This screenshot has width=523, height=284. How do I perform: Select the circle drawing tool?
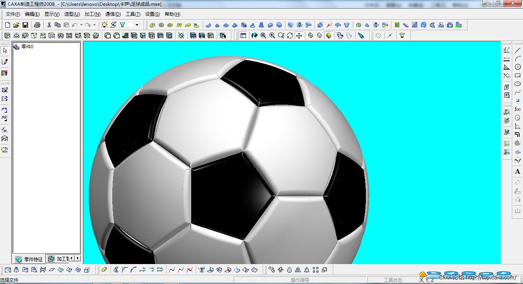[518, 67]
